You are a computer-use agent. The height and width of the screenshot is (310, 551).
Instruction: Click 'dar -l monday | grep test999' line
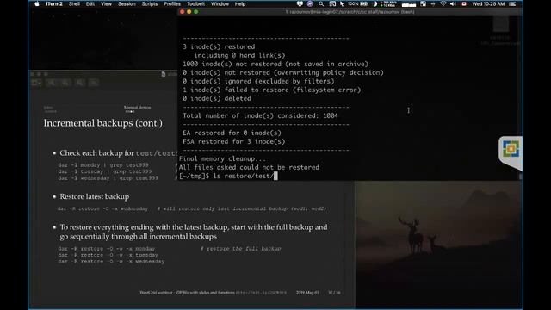103,164
